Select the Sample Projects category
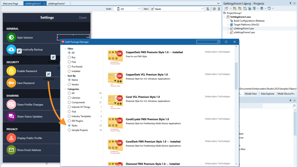The width and height of the screenshot is (298, 167). tap(69, 130)
